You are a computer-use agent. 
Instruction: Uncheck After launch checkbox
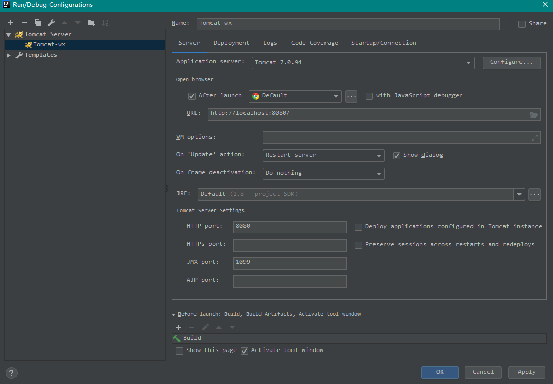coord(192,96)
